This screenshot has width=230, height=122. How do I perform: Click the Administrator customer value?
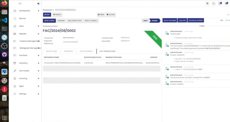point(68,38)
